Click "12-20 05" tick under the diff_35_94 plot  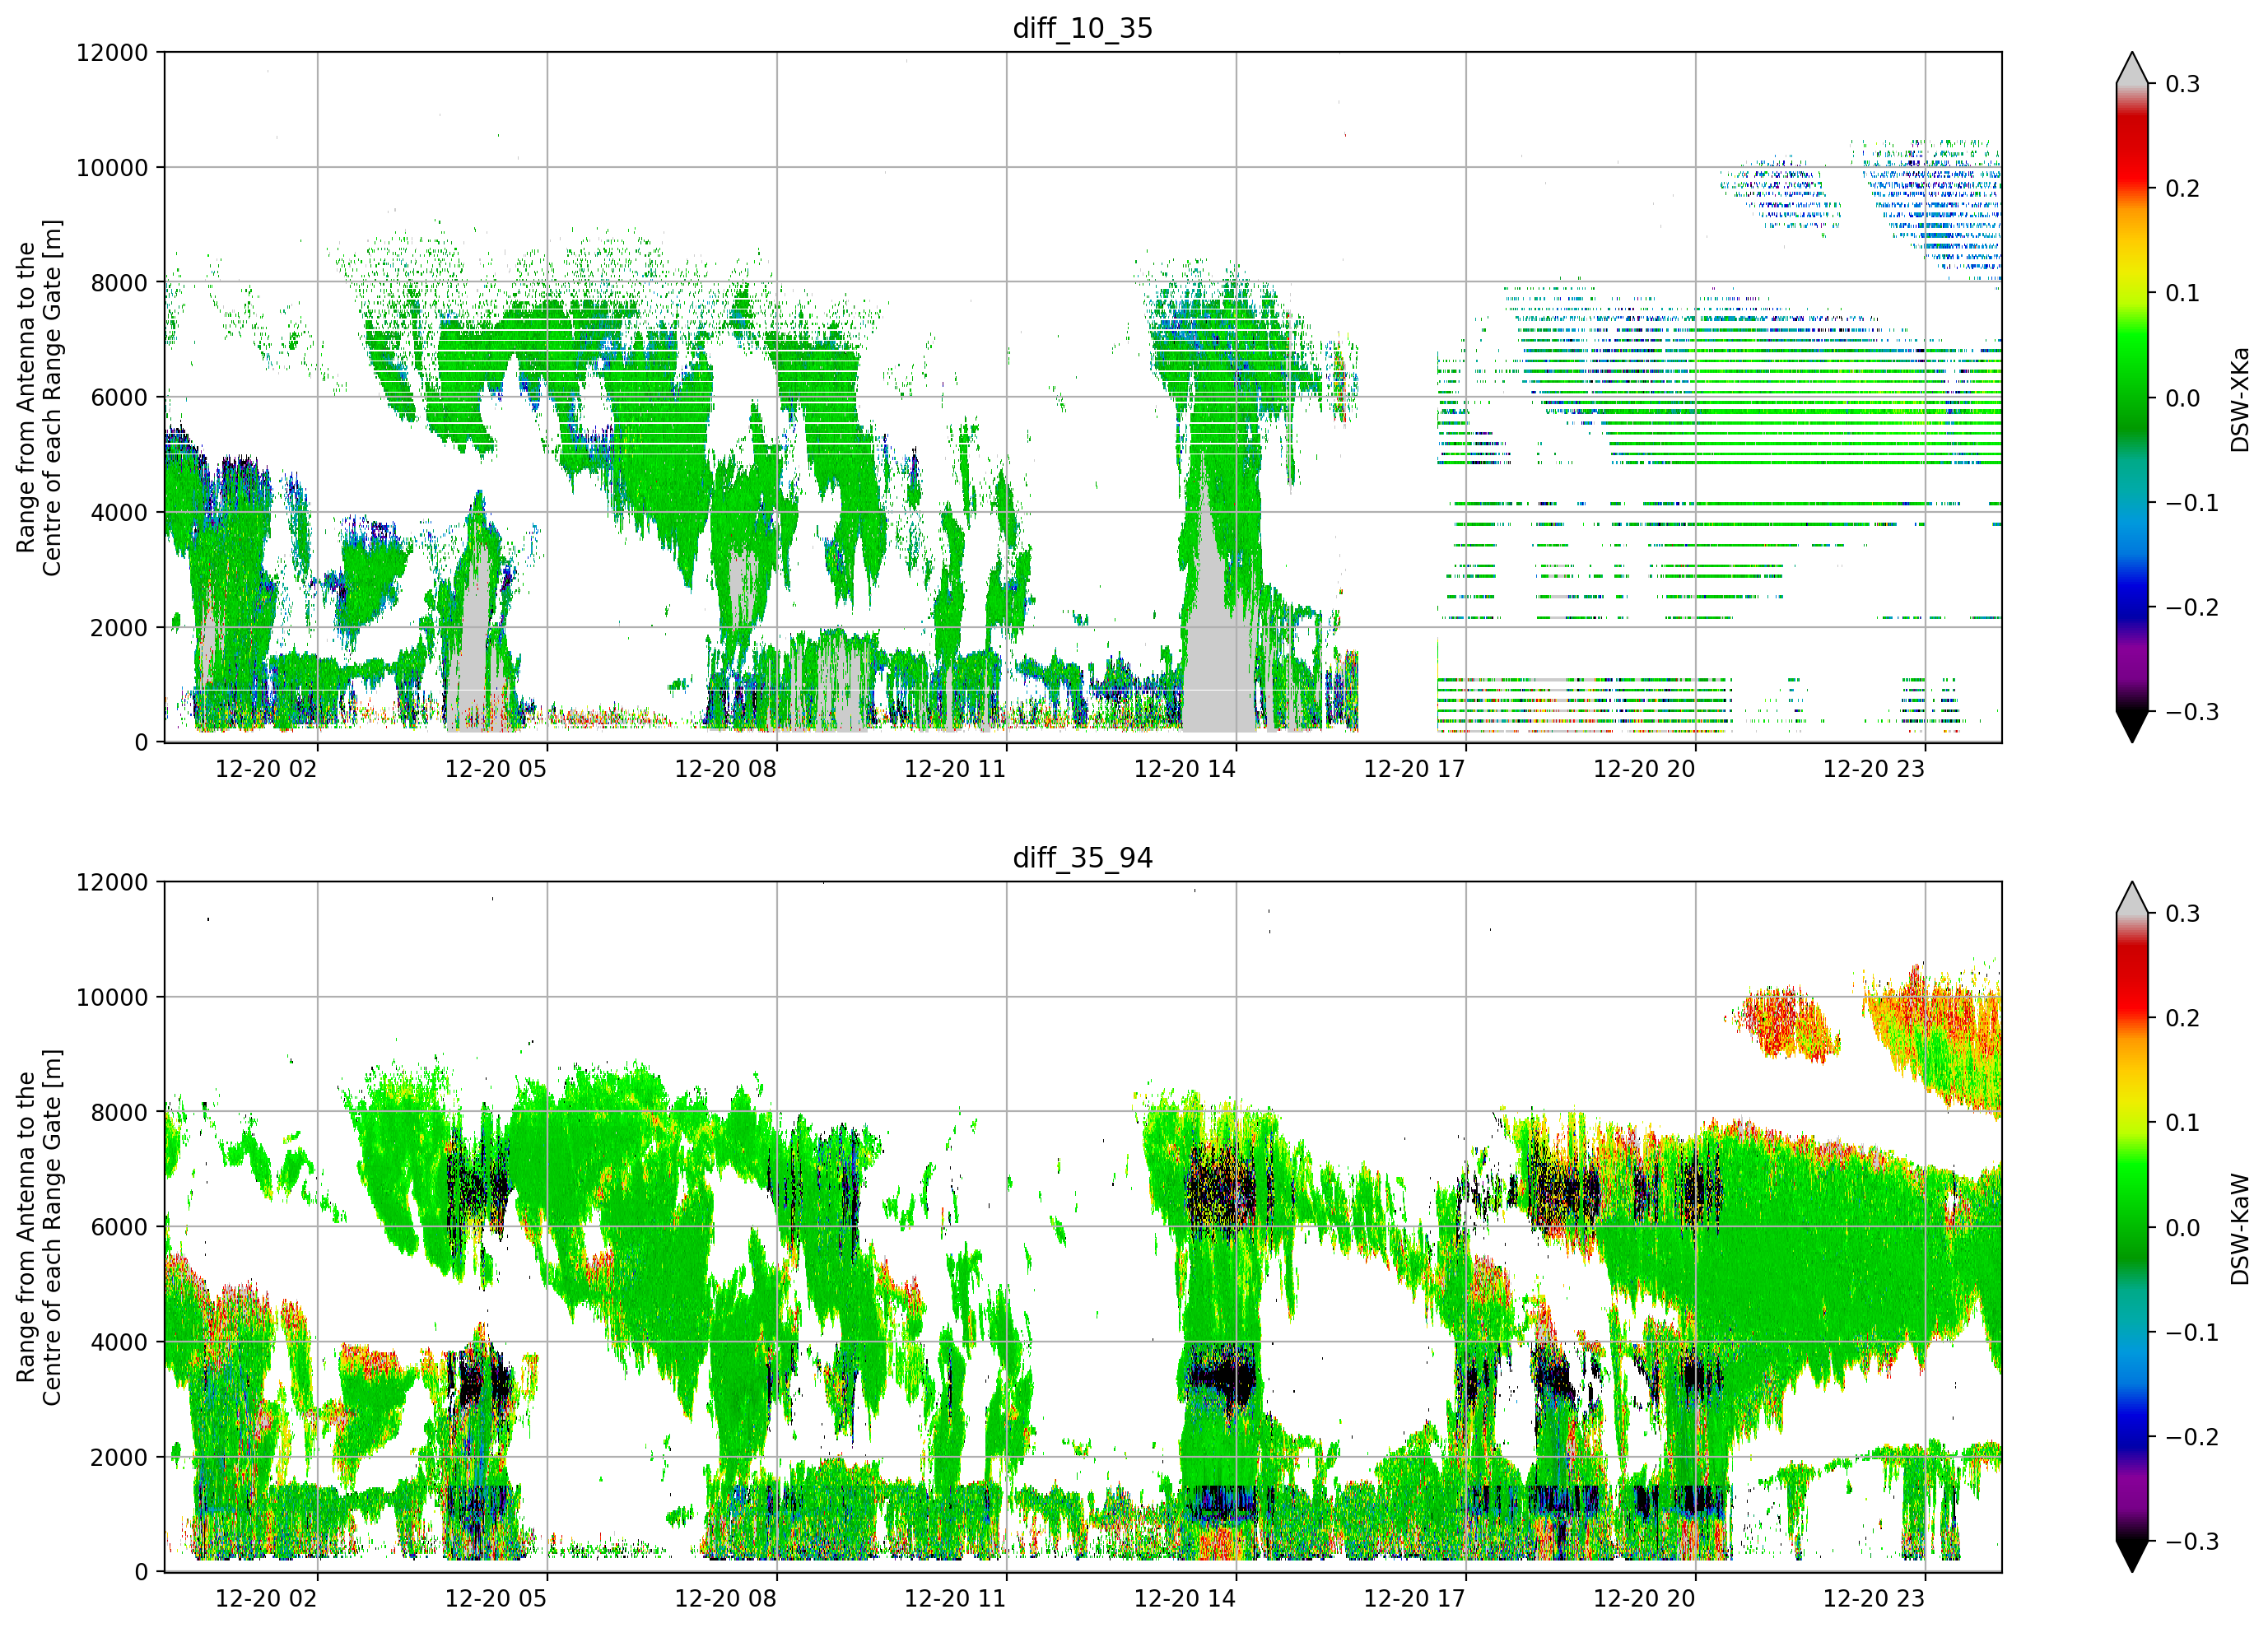(x=496, y=1599)
